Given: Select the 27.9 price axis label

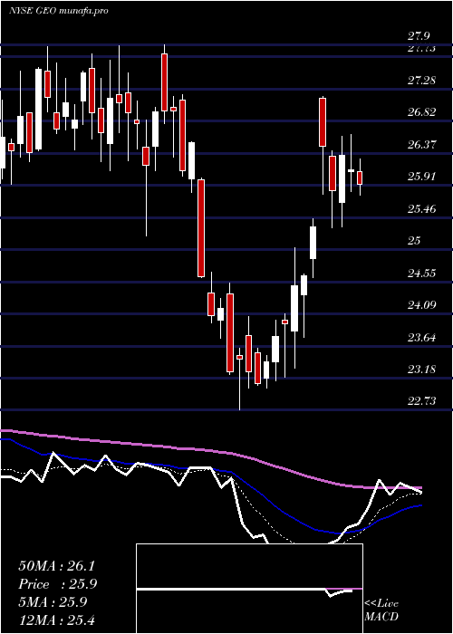Looking at the screenshot, I should tap(419, 36).
